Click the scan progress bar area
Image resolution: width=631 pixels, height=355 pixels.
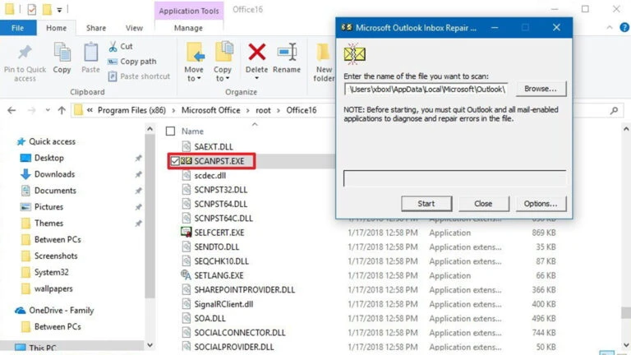click(x=454, y=179)
